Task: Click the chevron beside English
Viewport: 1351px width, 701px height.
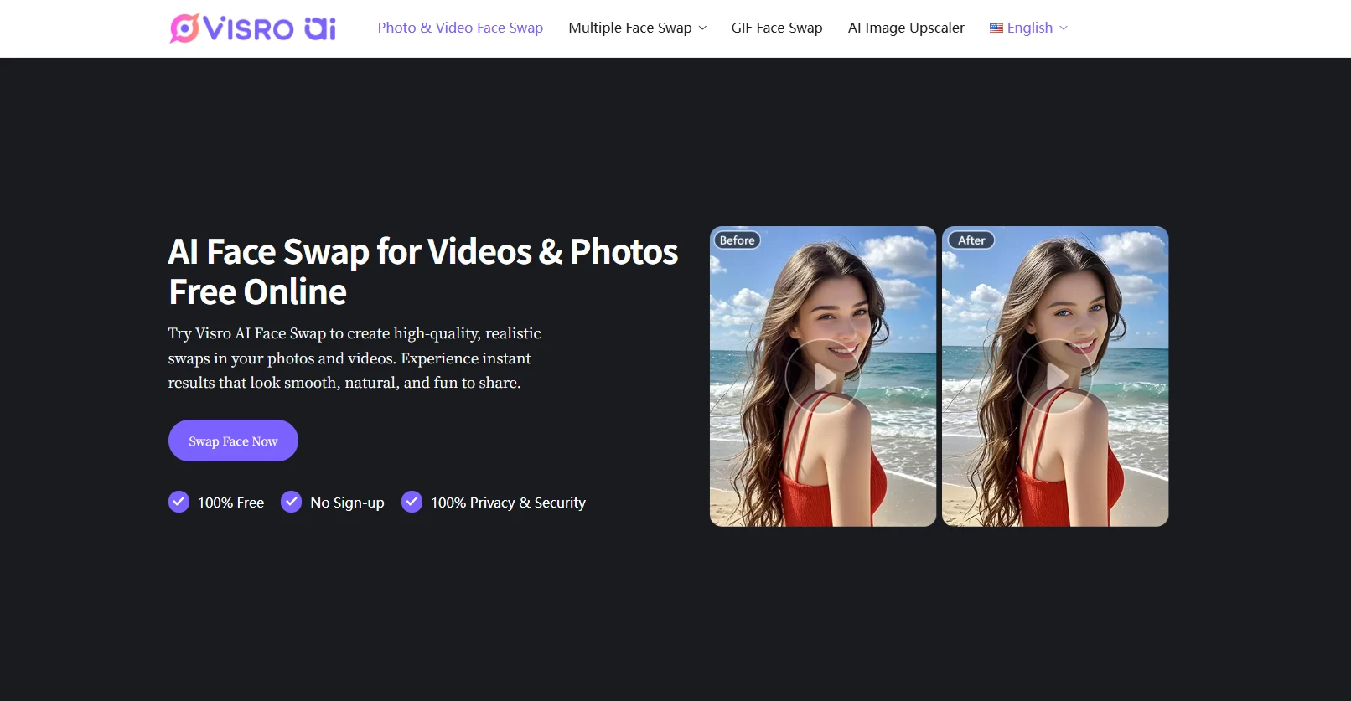Action: point(1064,28)
